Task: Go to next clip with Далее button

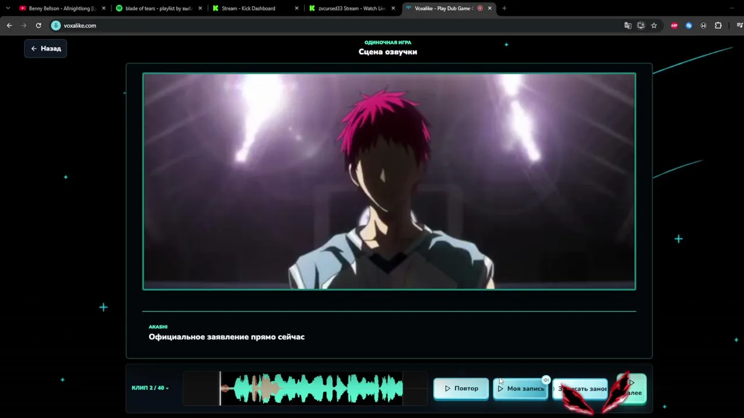Action: [x=631, y=388]
